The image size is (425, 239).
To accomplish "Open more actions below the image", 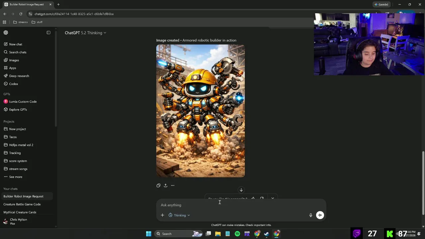I will coord(173,186).
